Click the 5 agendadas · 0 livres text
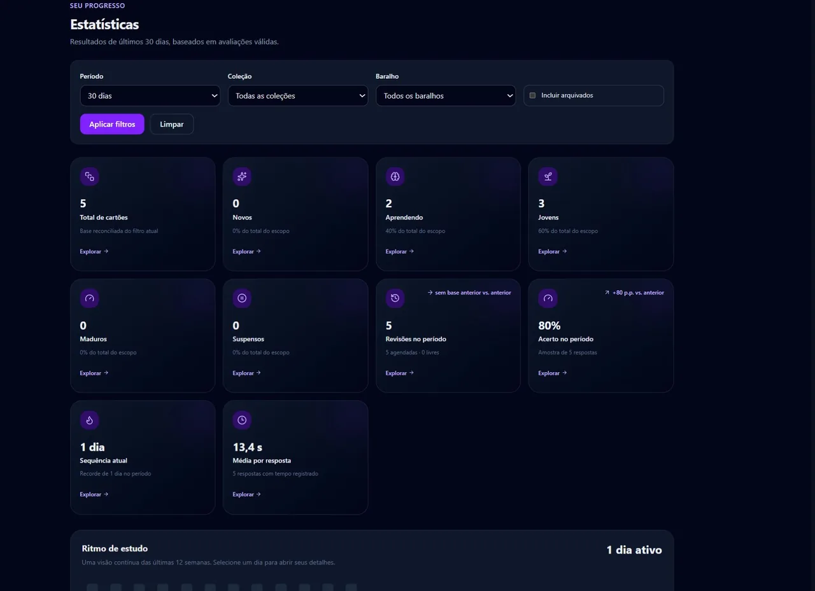815x591 pixels. (413, 352)
